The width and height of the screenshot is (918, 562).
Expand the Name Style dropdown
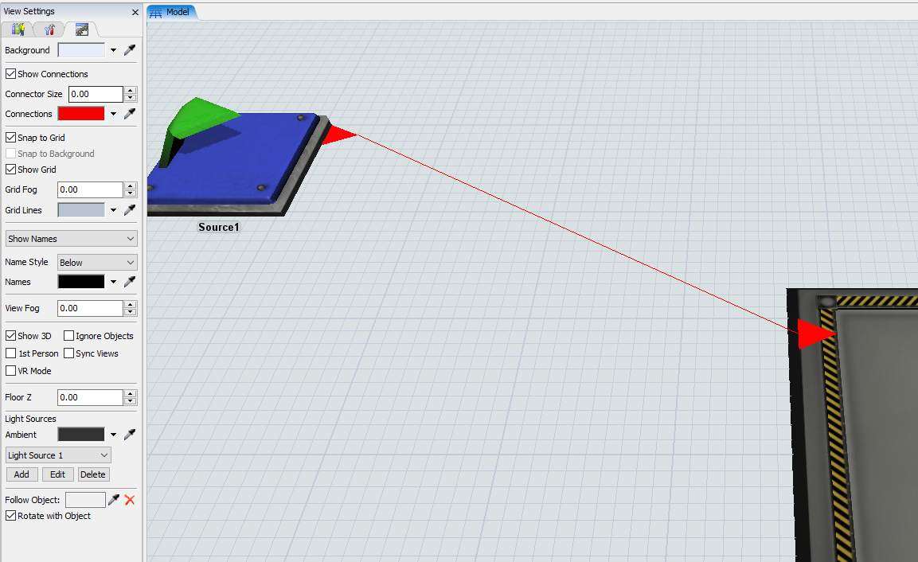97,263
